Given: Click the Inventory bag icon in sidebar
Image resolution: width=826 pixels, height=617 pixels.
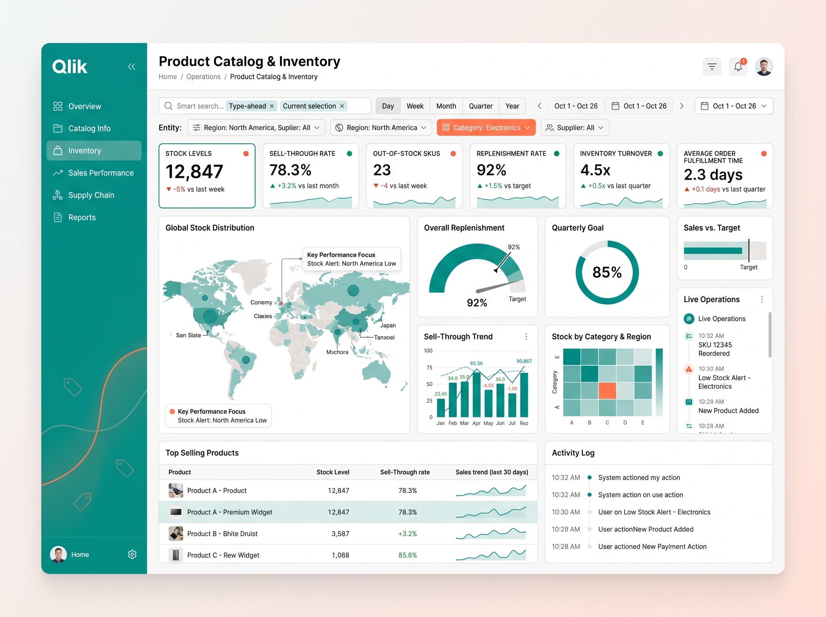Looking at the screenshot, I should (x=58, y=150).
